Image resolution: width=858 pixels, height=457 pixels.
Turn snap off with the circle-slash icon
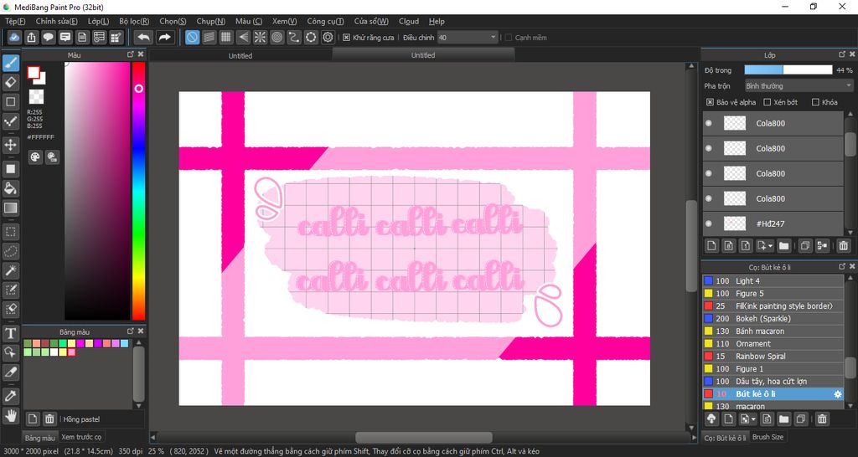[x=192, y=37]
